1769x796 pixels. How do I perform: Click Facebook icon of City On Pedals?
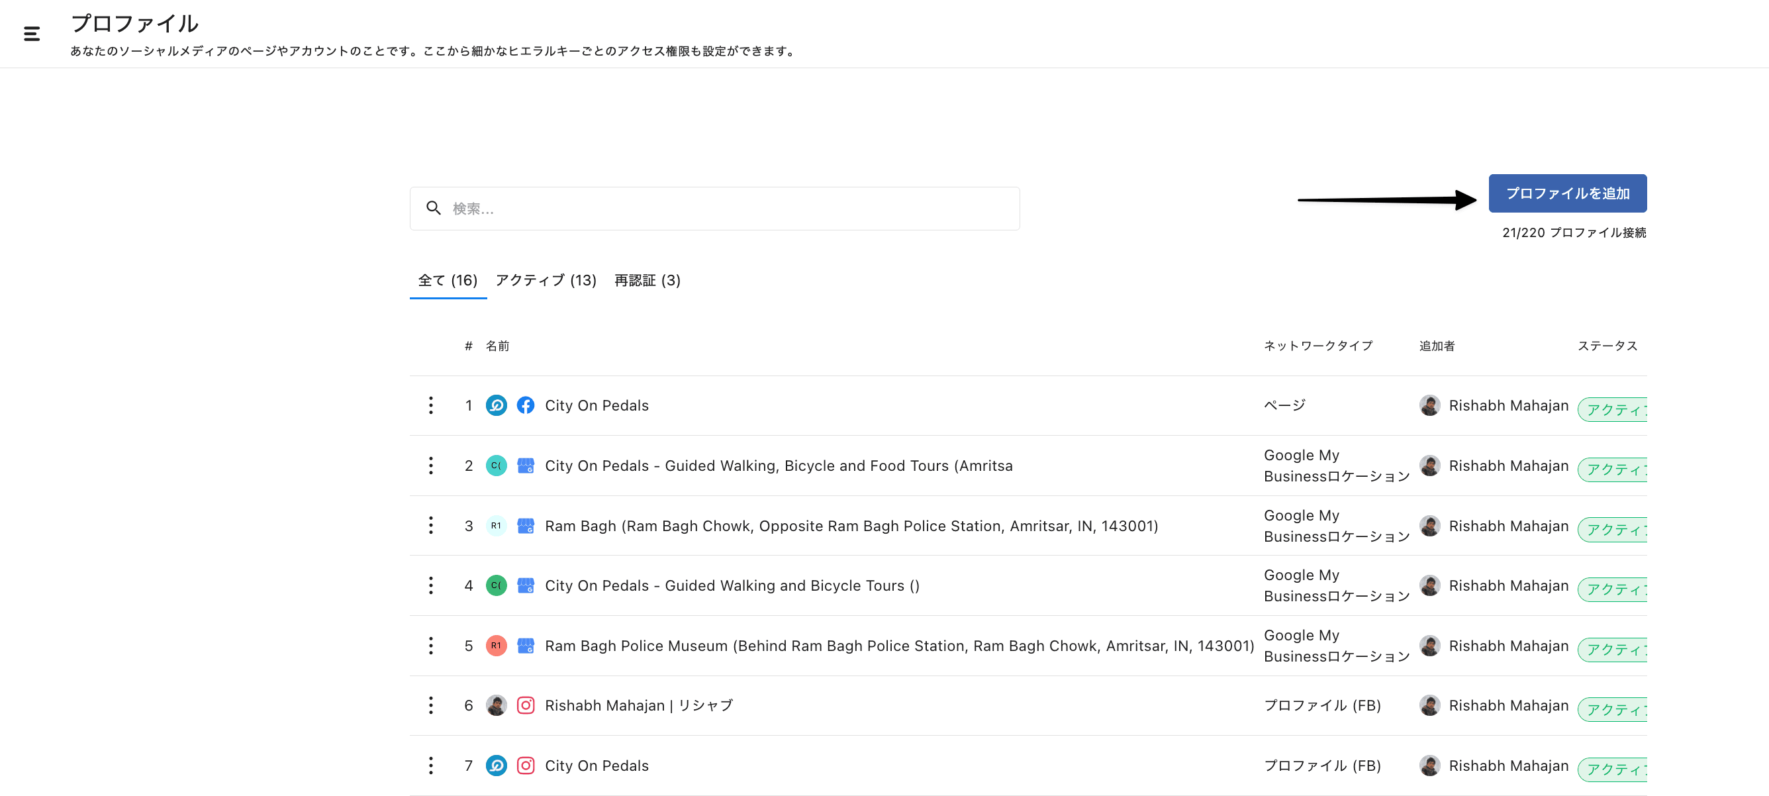(x=526, y=405)
